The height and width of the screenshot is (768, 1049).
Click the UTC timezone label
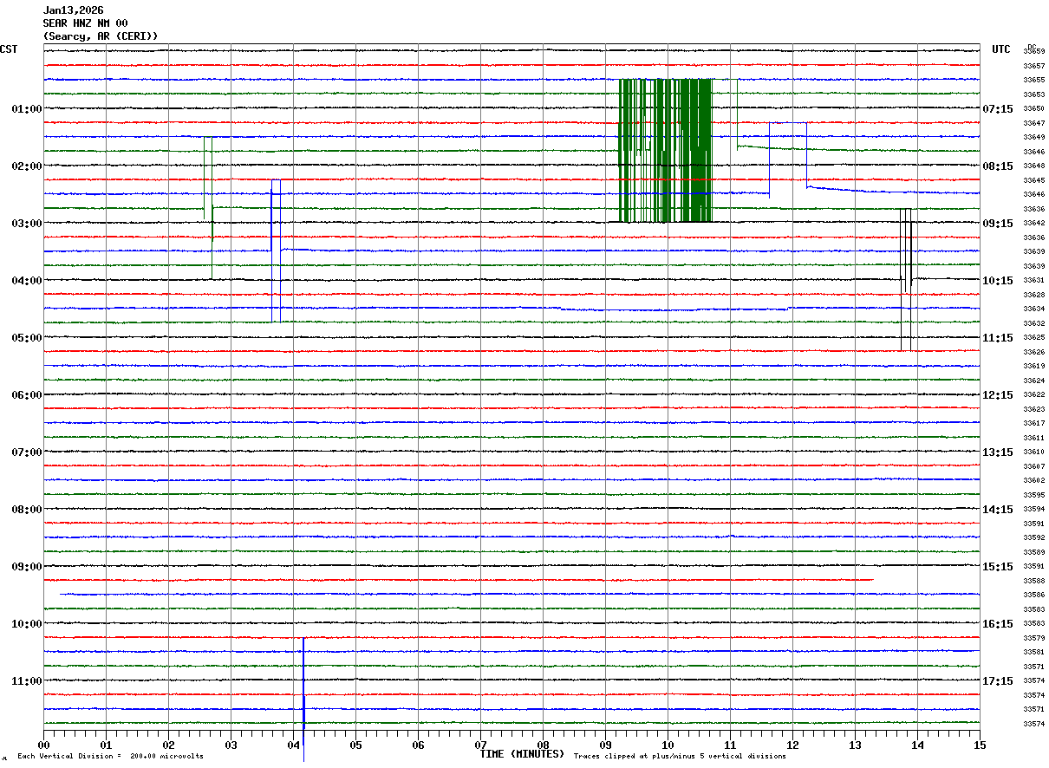pos(1001,49)
